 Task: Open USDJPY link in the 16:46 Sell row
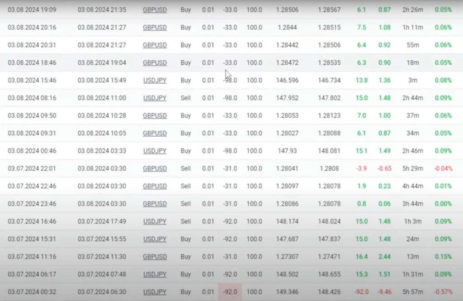click(155, 221)
